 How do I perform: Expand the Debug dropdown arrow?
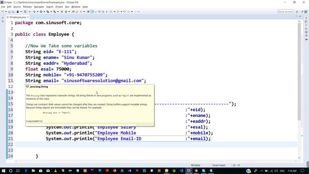[38, 12]
